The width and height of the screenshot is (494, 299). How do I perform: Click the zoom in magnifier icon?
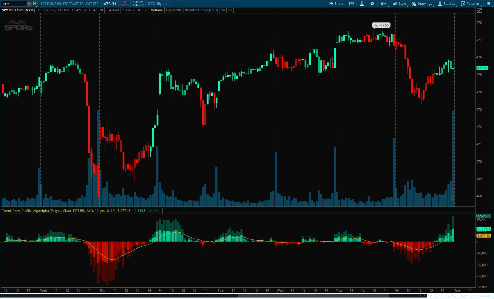click(441, 296)
